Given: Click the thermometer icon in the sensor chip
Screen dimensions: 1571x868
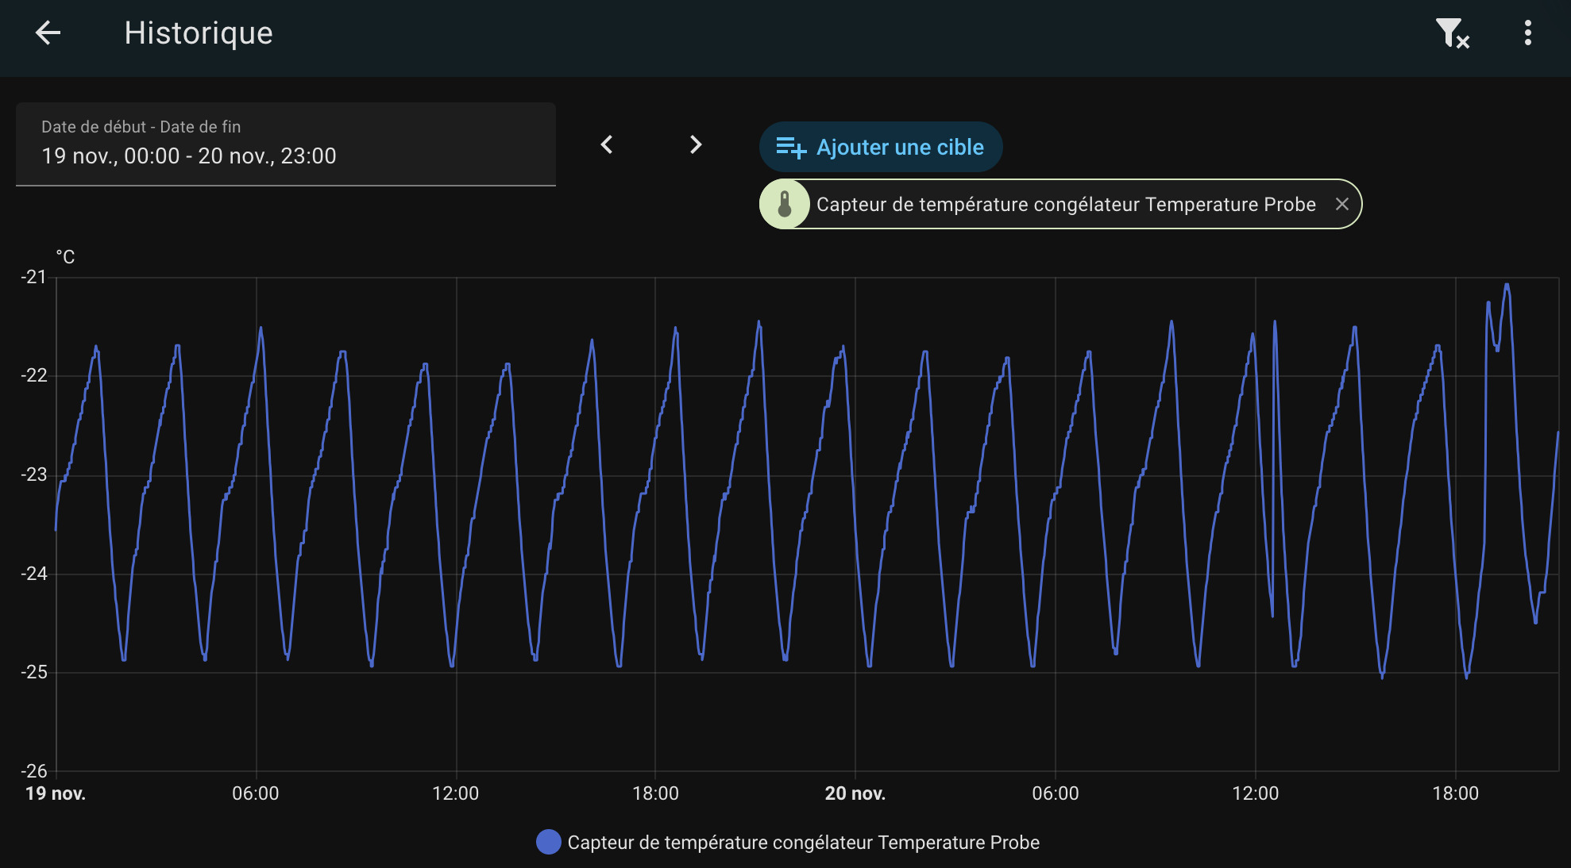Looking at the screenshot, I should (785, 205).
